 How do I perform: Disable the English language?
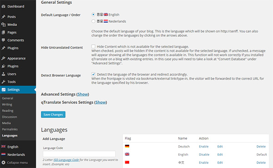(204, 155)
